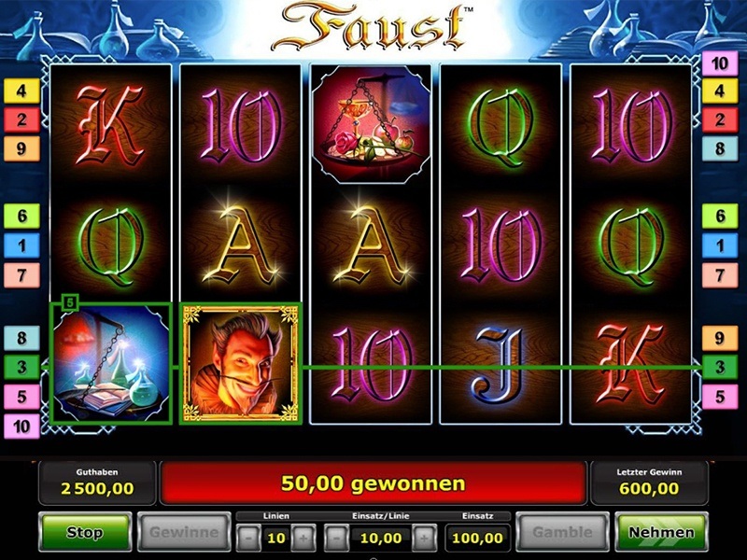This screenshot has height=560, width=747.
Task: Click the rose and goblet scale symbol
Action: [x=371, y=124]
